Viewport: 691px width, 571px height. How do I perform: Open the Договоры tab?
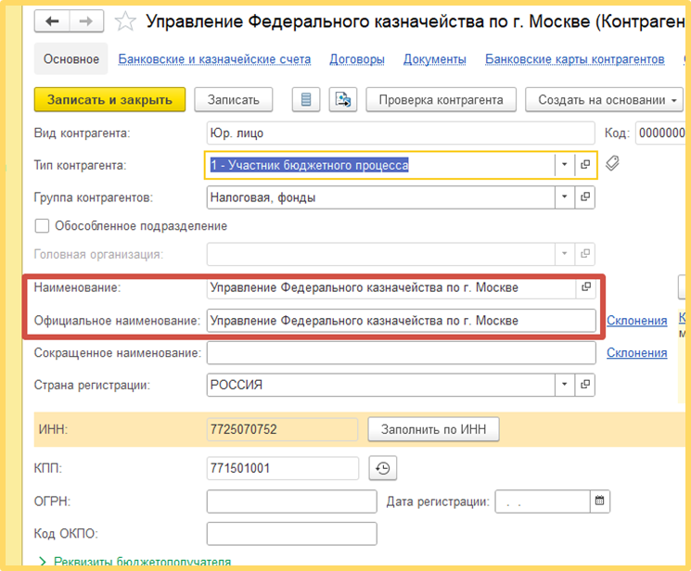pos(357,59)
